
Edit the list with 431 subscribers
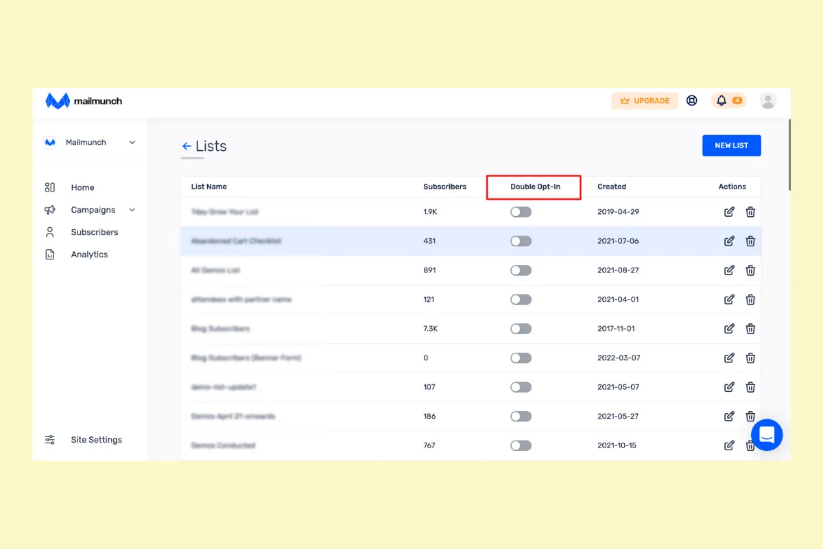pos(729,241)
